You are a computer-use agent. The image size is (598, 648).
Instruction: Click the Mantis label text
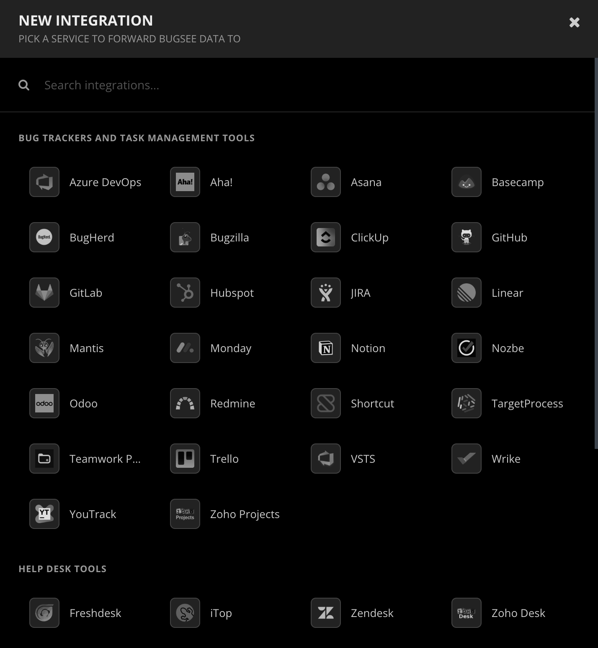(87, 348)
